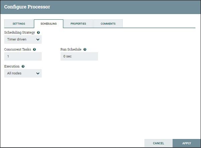Click the chevron arrow on All nodes dropdown
201x148 pixels.
click(38, 73)
